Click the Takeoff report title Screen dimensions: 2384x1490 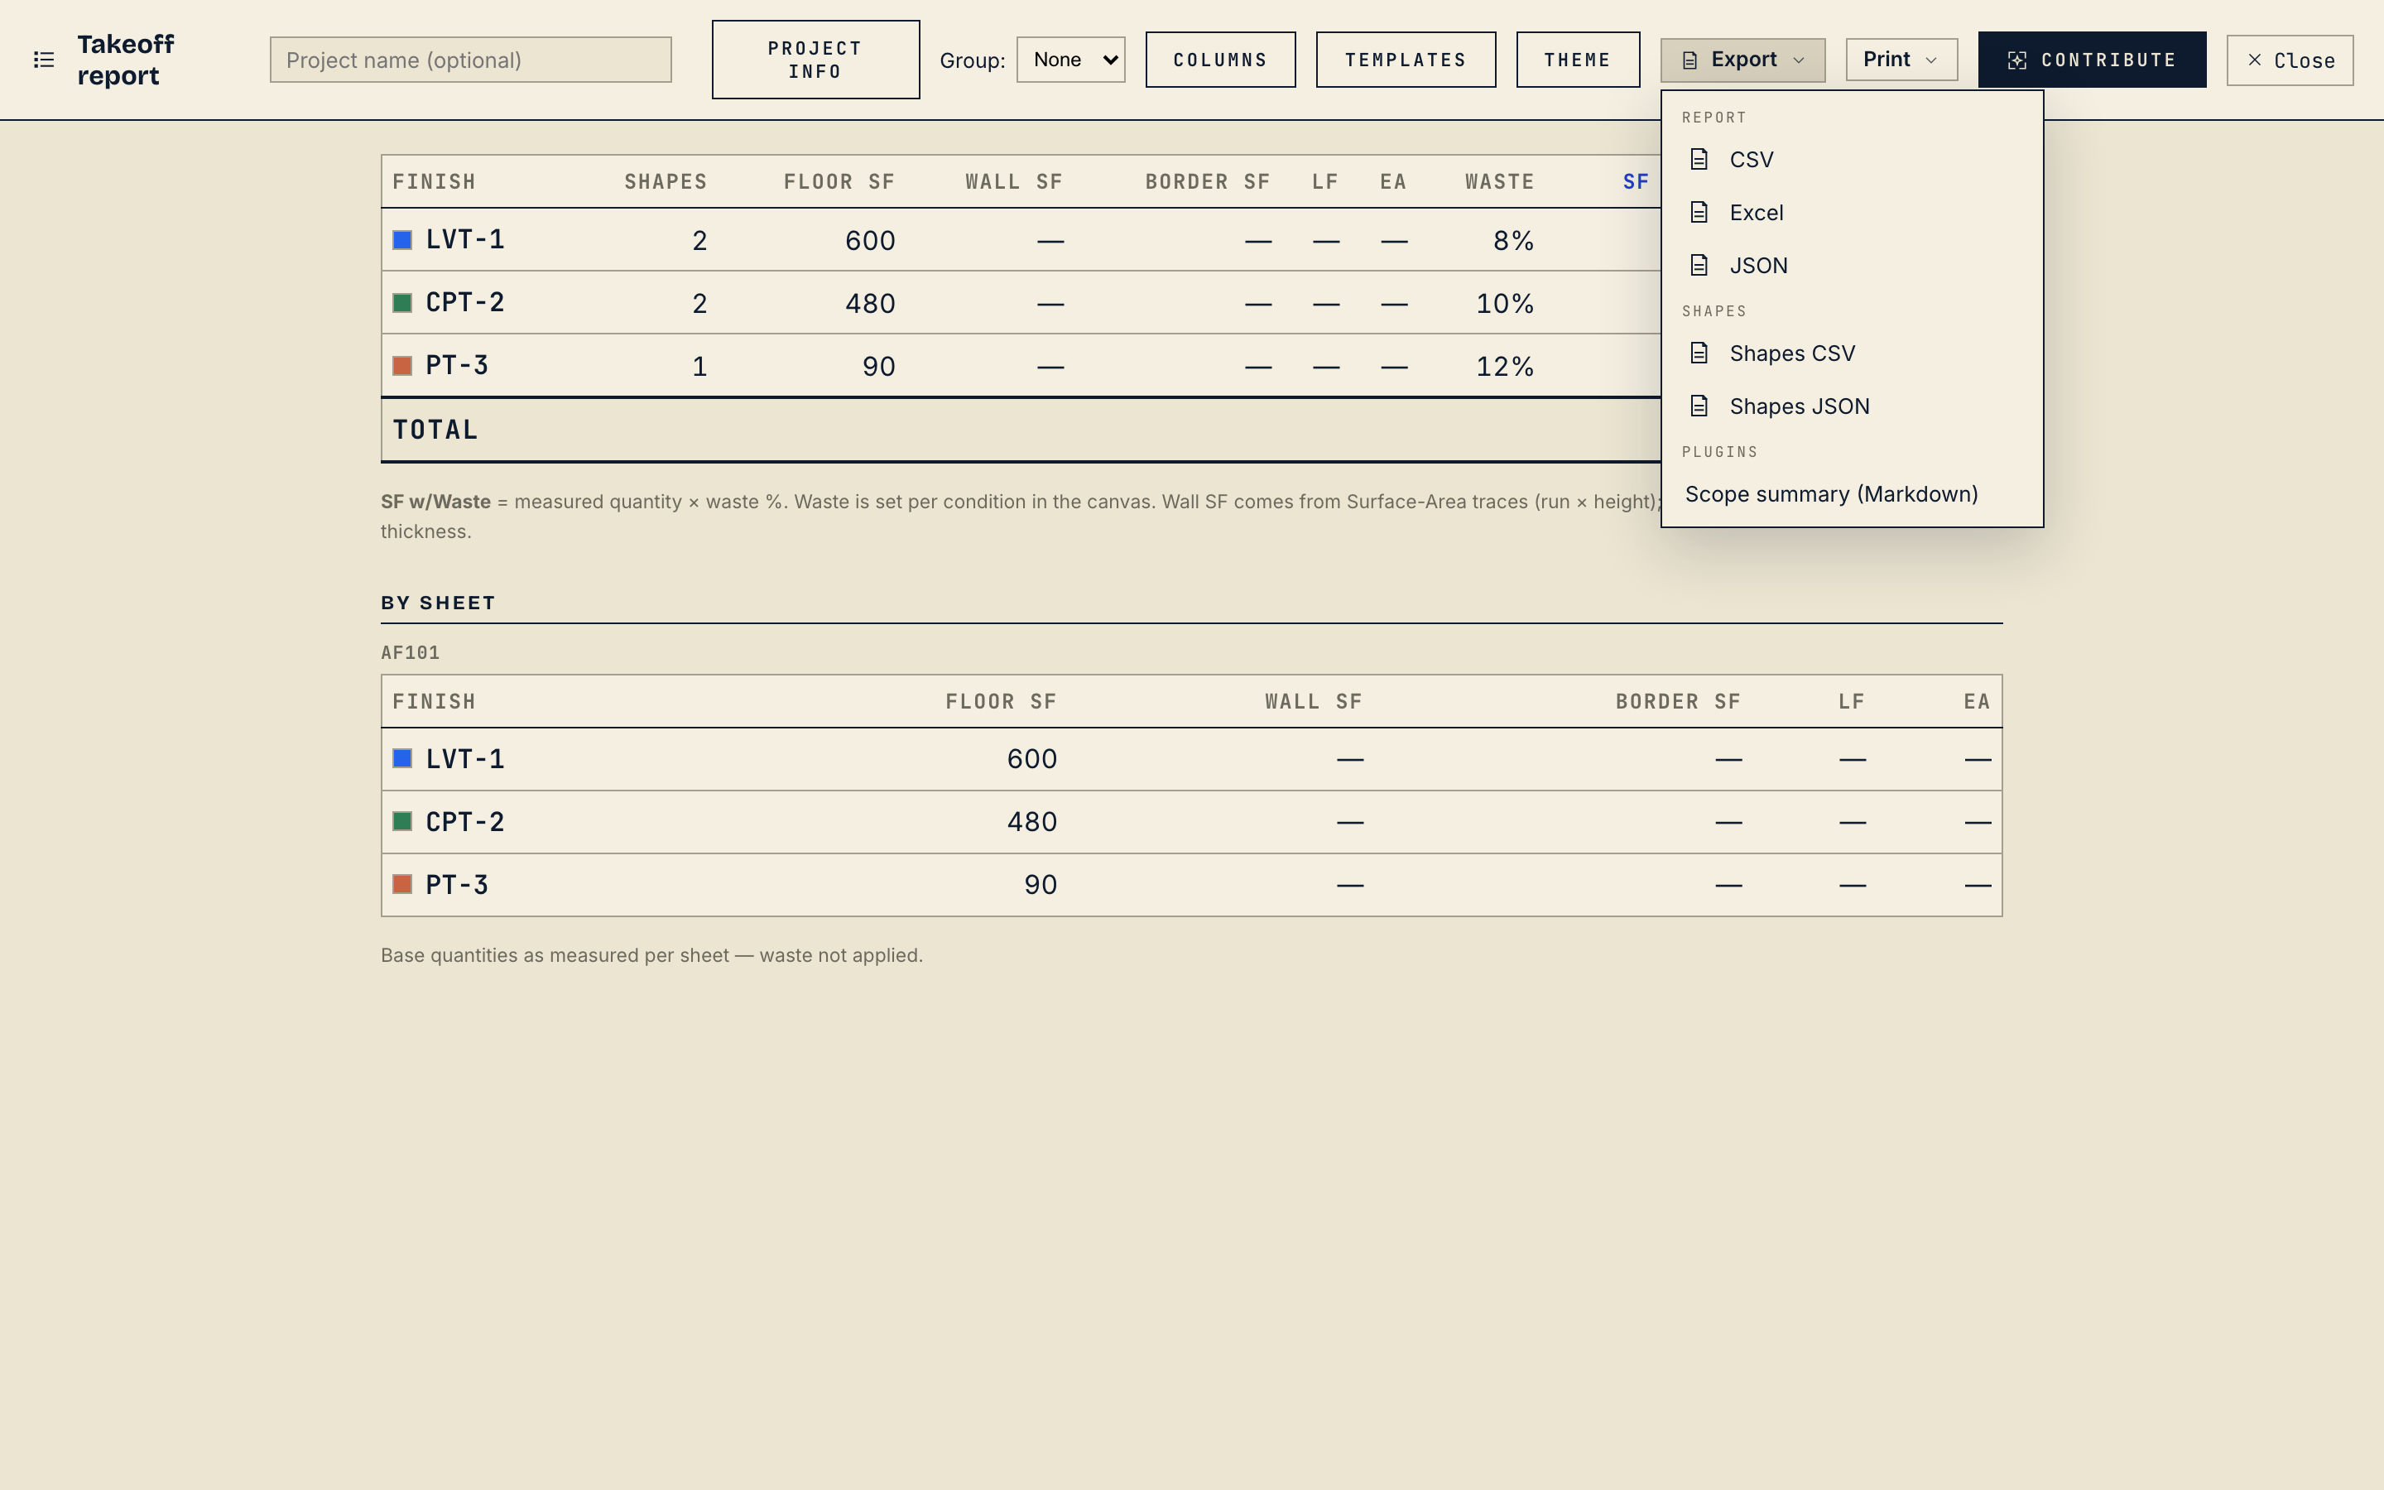click(126, 60)
